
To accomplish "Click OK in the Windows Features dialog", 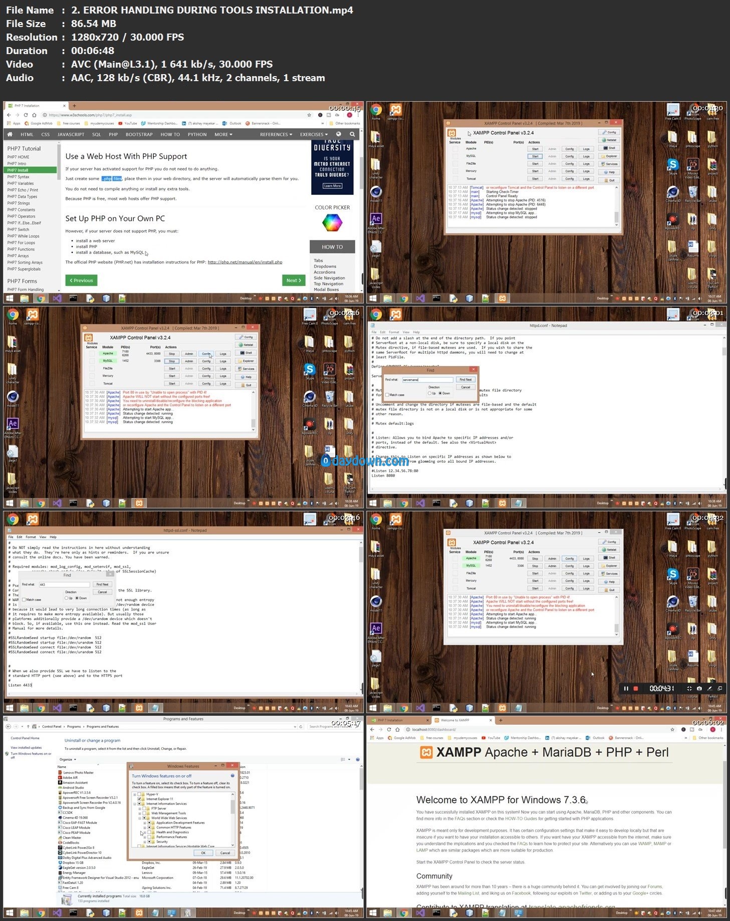I will click(203, 853).
